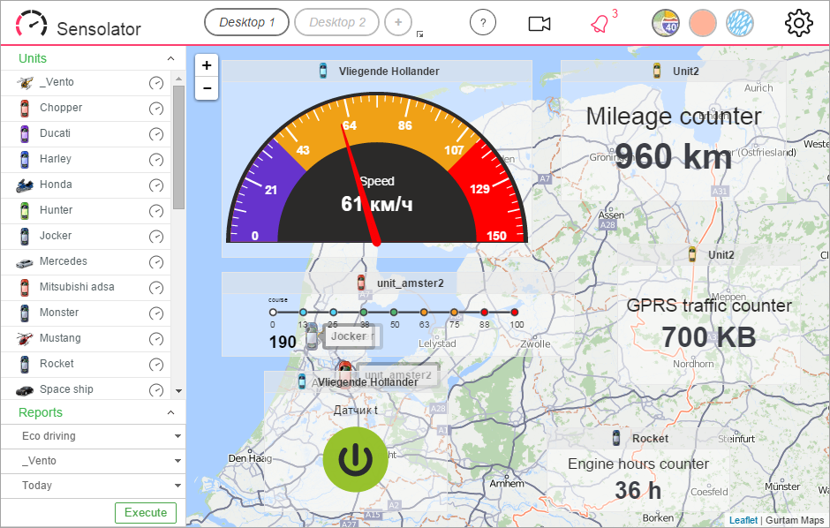Click the Honda motorcycle icon
This screenshot has height=528, width=830.
click(x=25, y=185)
